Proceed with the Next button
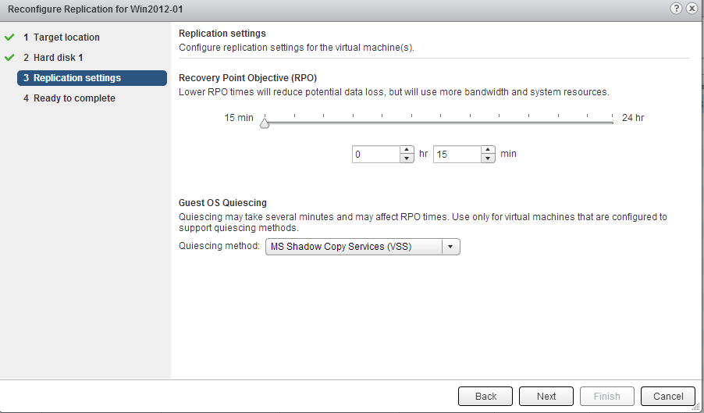This screenshot has height=413, width=704. 546,396
